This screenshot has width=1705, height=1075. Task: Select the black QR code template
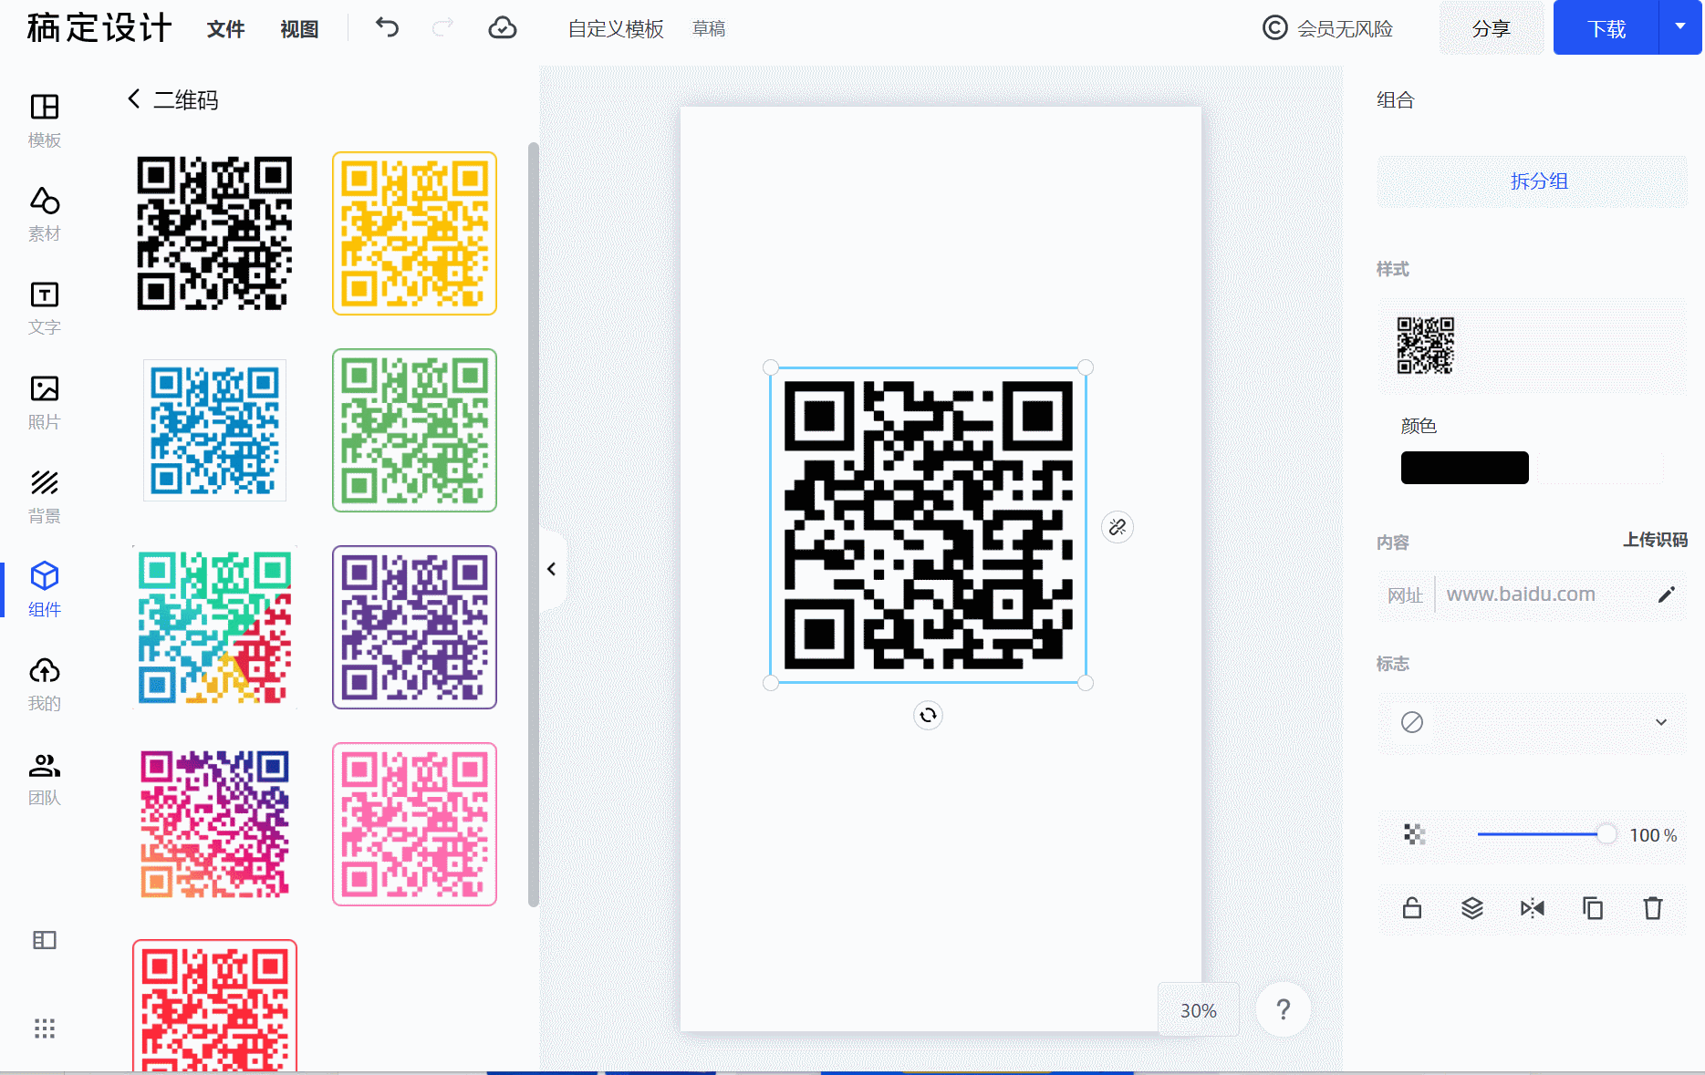coord(214,233)
